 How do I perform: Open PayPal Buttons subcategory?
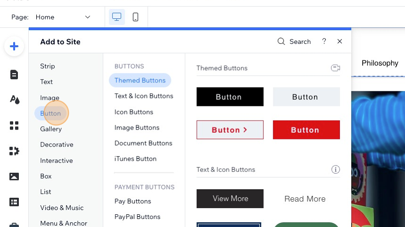point(138,217)
